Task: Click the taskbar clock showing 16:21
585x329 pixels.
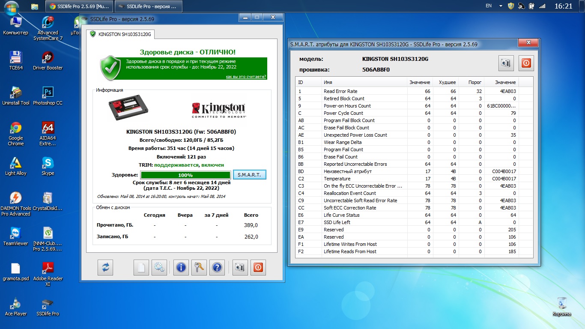Action: click(x=563, y=6)
